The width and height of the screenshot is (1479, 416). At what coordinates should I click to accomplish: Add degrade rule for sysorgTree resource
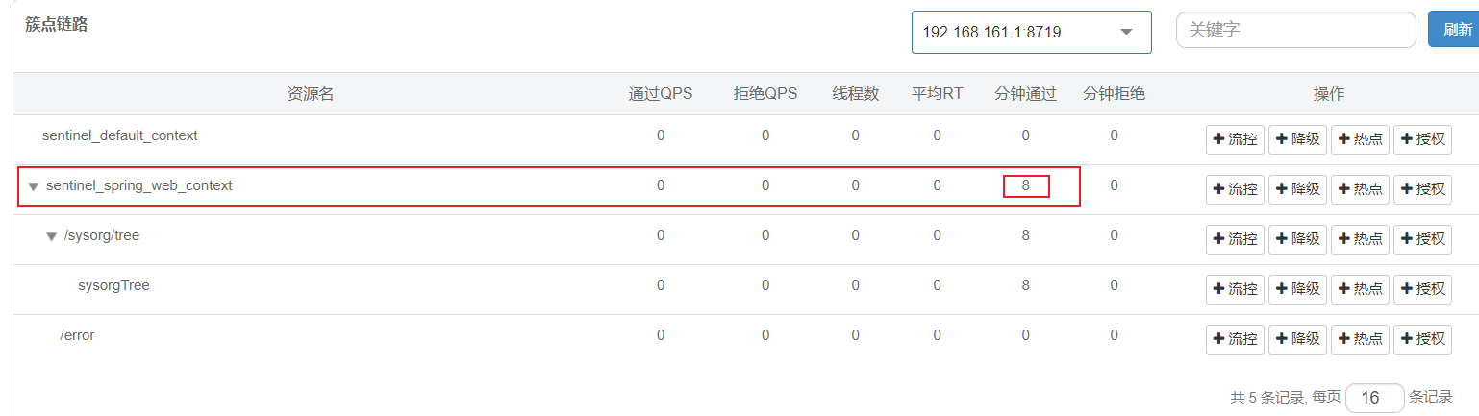tap(1297, 289)
